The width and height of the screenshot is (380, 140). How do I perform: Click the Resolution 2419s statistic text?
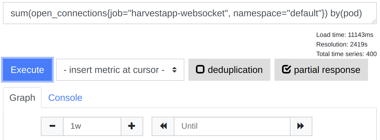342,44
